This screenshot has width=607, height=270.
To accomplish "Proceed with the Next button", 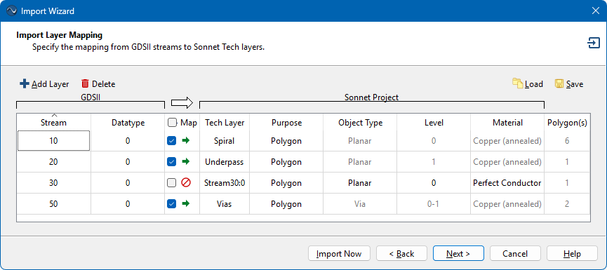I will point(458,254).
